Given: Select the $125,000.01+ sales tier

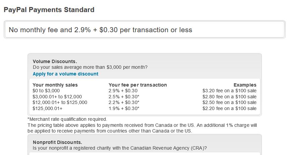Looking at the screenshot, I should point(47,108).
